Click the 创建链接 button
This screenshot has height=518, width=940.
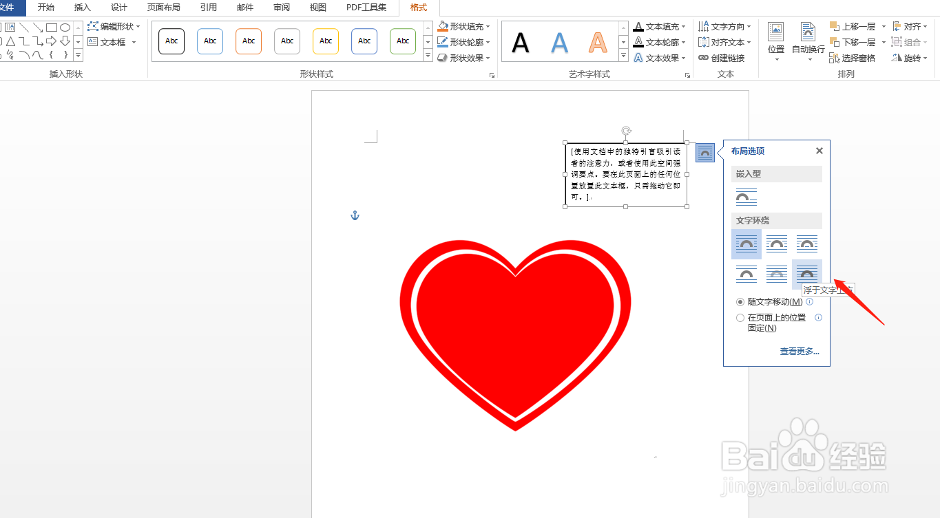(x=722, y=58)
